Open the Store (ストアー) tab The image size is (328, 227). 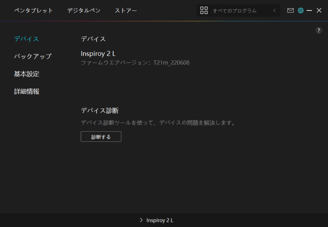[126, 11]
